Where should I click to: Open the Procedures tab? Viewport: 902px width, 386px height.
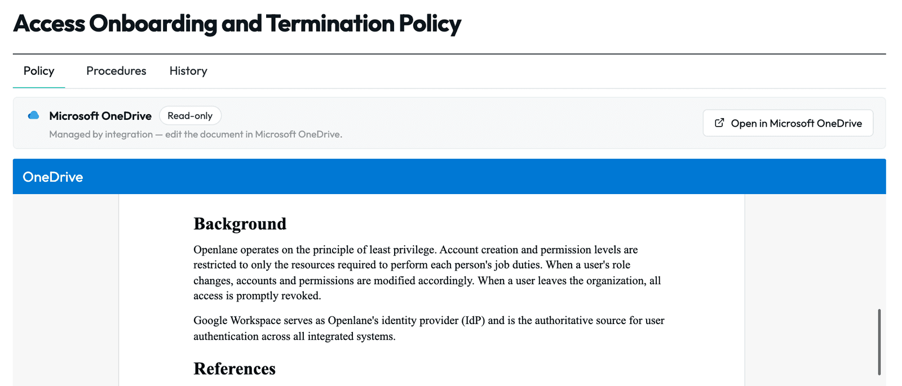tap(116, 71)
